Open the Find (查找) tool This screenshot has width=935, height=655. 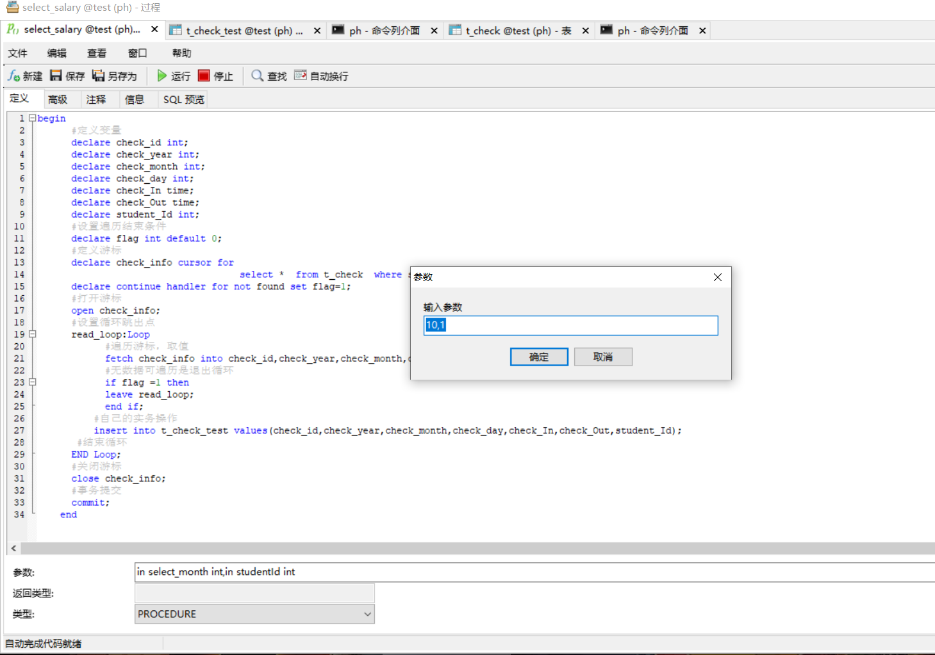coord(269,76)
